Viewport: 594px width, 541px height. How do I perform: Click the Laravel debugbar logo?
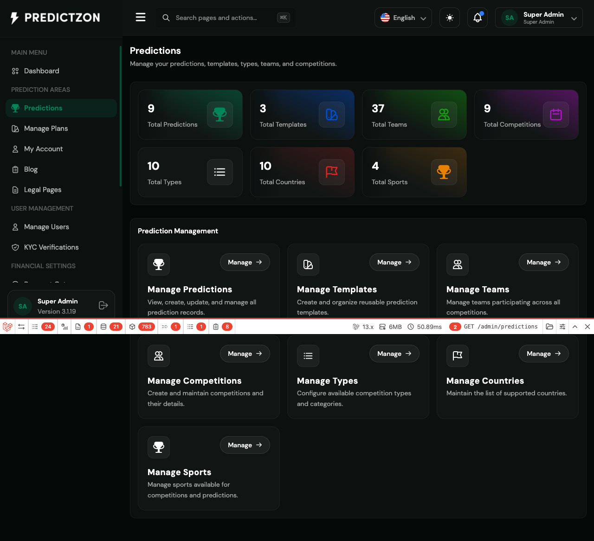(x=7, y=327)
